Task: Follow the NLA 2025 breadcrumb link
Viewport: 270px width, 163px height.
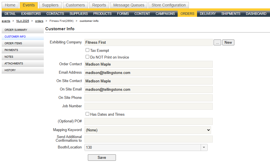Action: pyautogui.click(x=22, y=21)
